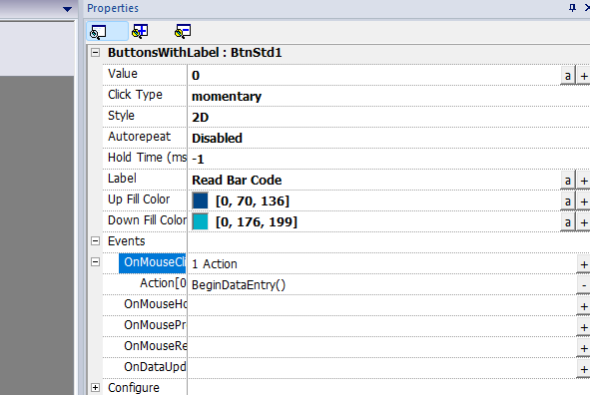The width and height of the screenshot is (590, 395).
Task: Expand the Configure section
Action: pos(96,387)
